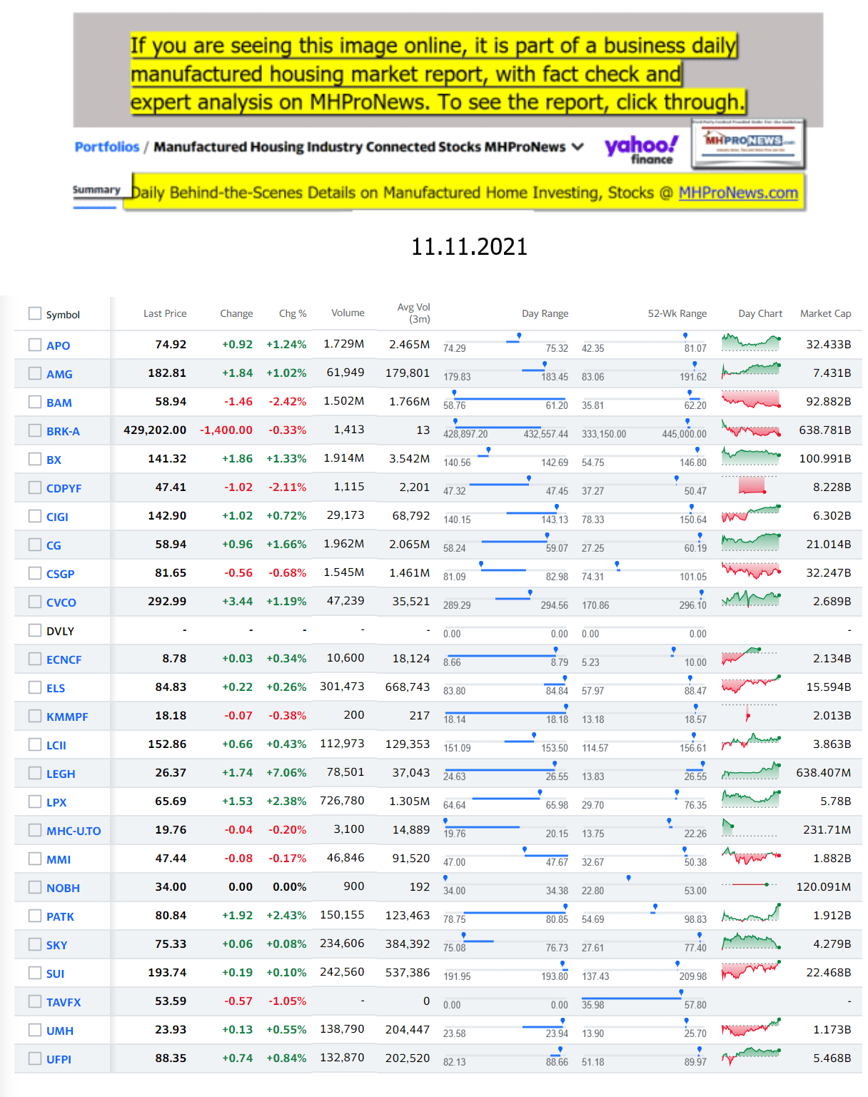Sort by the Chg % column header
Image resolution: width=868 pixels, height=1097 pixels.
[293, 313]
